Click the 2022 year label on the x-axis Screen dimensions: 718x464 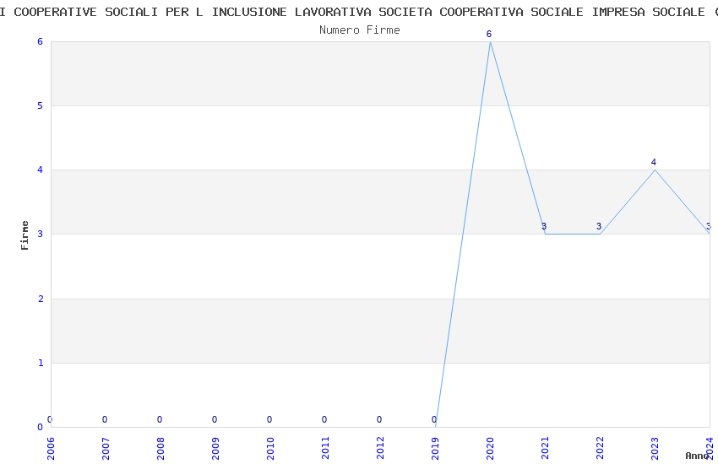pyautogui.click(x=601, y=448)
